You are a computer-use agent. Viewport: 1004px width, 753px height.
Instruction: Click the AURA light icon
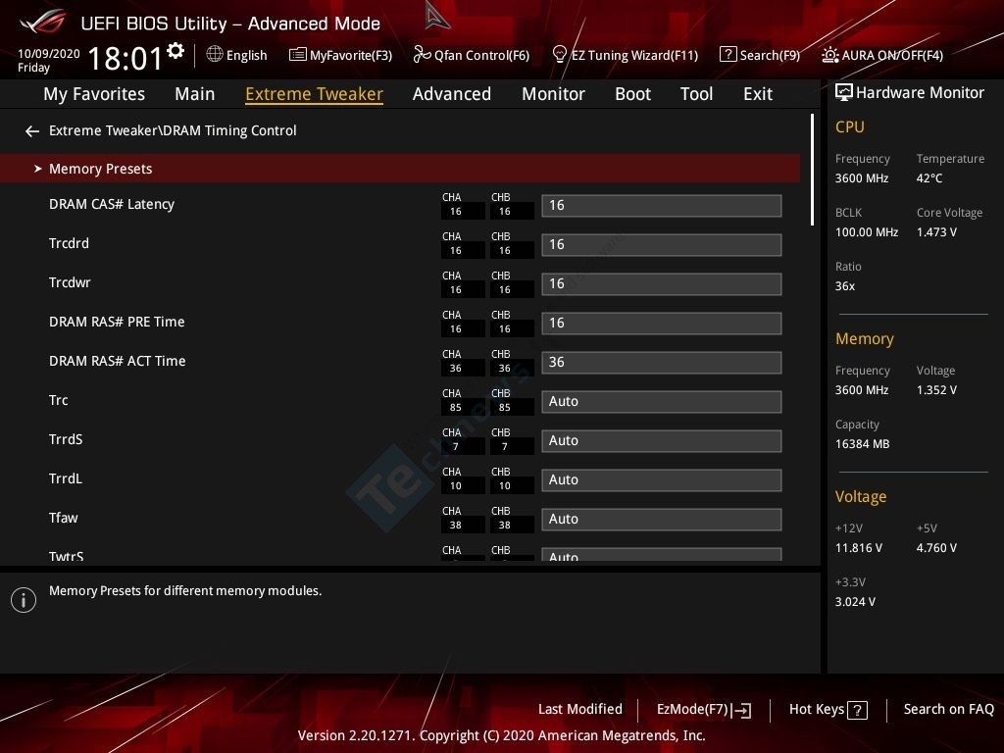point(829,55)
